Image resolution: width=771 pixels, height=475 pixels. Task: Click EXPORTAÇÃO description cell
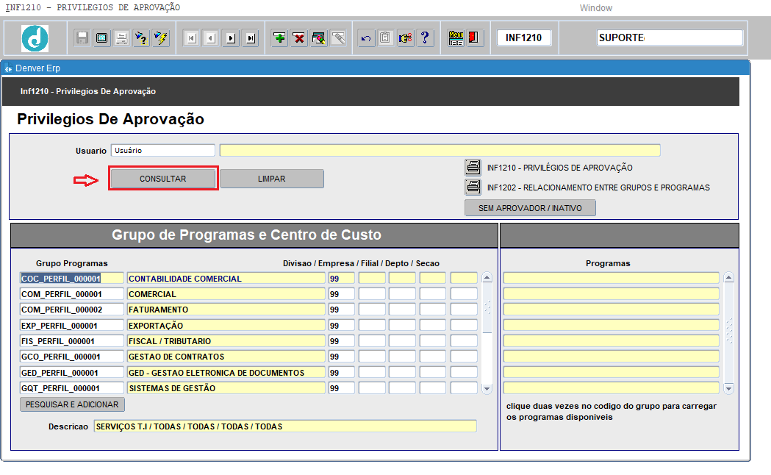click(226, 326)
